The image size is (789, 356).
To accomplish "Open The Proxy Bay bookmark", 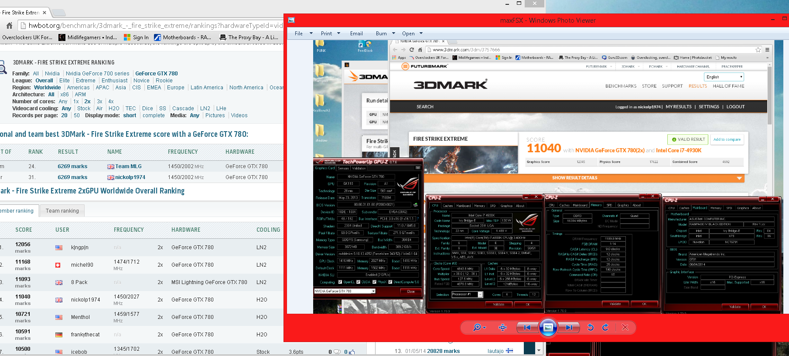I will [x=249, y=37].
